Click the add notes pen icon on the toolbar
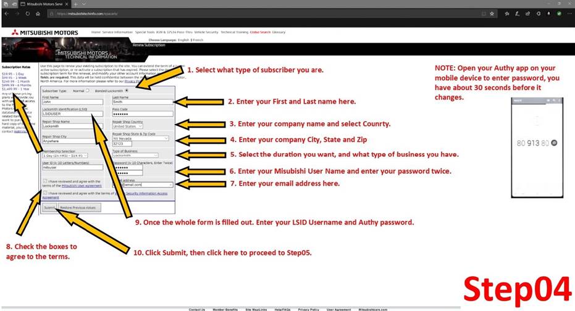Image resolution: width=575 pixels, height=311 pixels. pos(517,14)
